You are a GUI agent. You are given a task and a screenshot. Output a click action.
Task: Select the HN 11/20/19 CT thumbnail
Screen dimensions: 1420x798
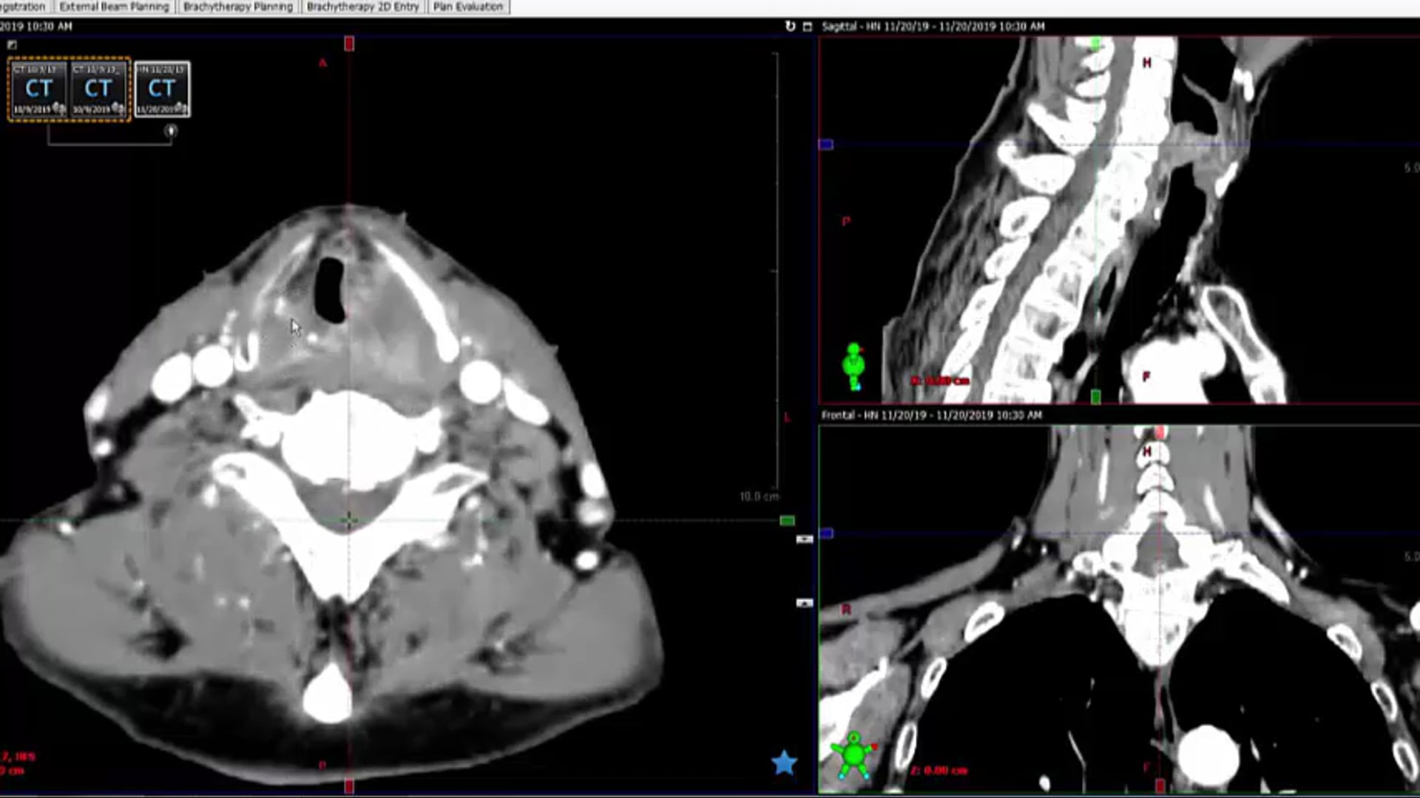click(161, 89)
